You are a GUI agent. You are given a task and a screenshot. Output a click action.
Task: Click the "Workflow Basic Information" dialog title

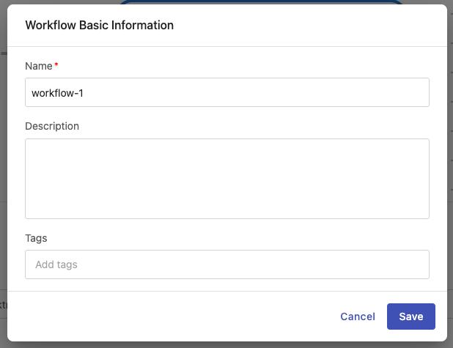point(99,25)
